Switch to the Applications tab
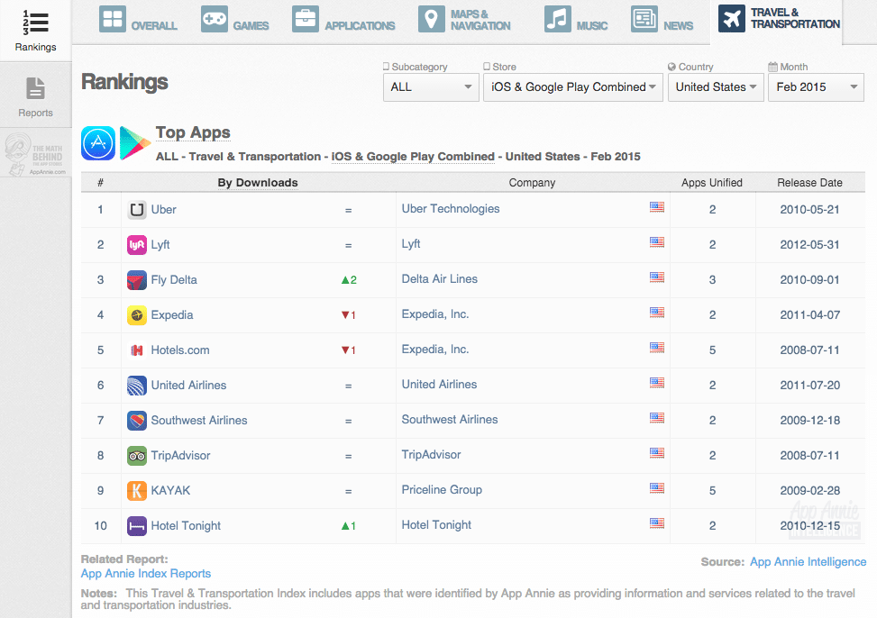This screenshot has width=877, height=618. (x=343, y=20)
